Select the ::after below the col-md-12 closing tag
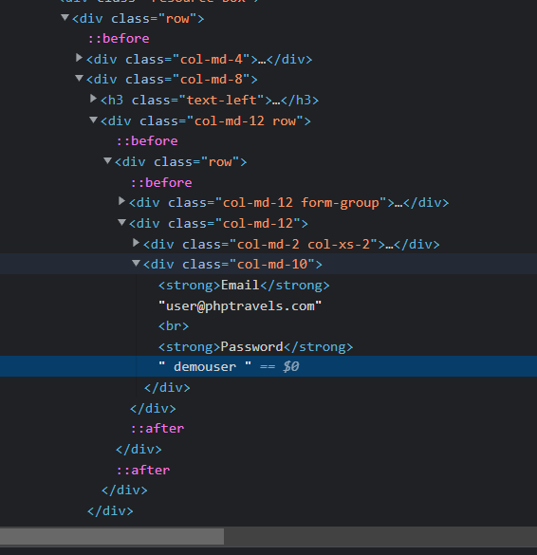Screen dimensions: 537x555 click(x=157, y=429)
